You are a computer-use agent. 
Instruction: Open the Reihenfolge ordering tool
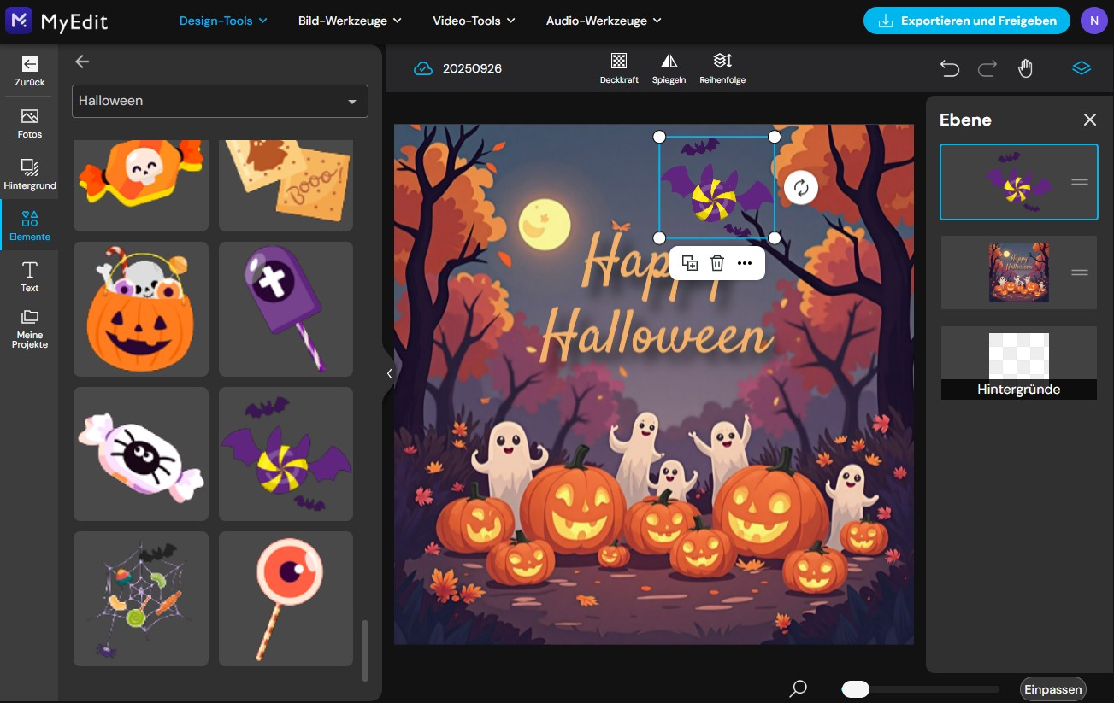(722, 68)
